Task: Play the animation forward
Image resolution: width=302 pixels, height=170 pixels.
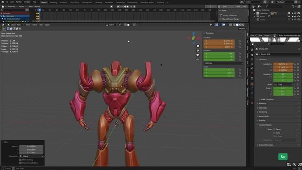Action: point(128,6)
